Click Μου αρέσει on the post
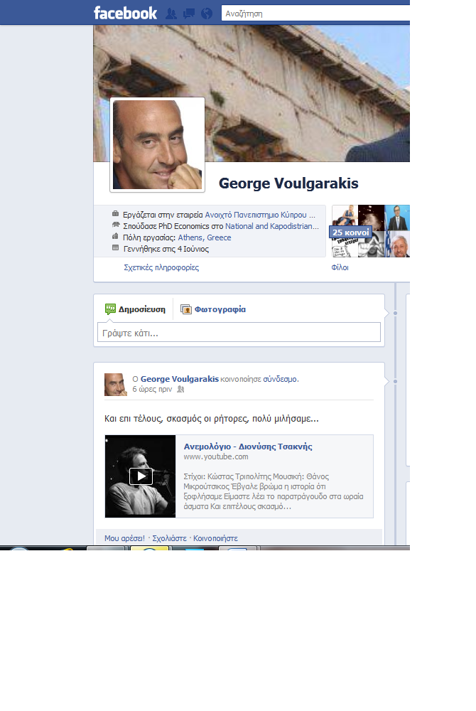Viewport: 476px width, 711px height. 124,539
